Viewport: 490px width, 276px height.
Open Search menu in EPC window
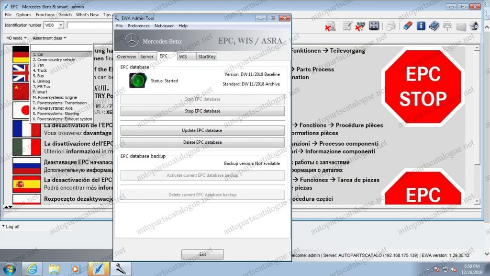coord(65,14)
